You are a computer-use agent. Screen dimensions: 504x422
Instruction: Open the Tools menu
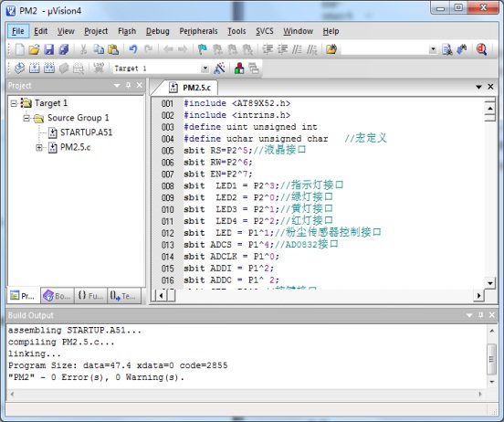pos(236,31)
